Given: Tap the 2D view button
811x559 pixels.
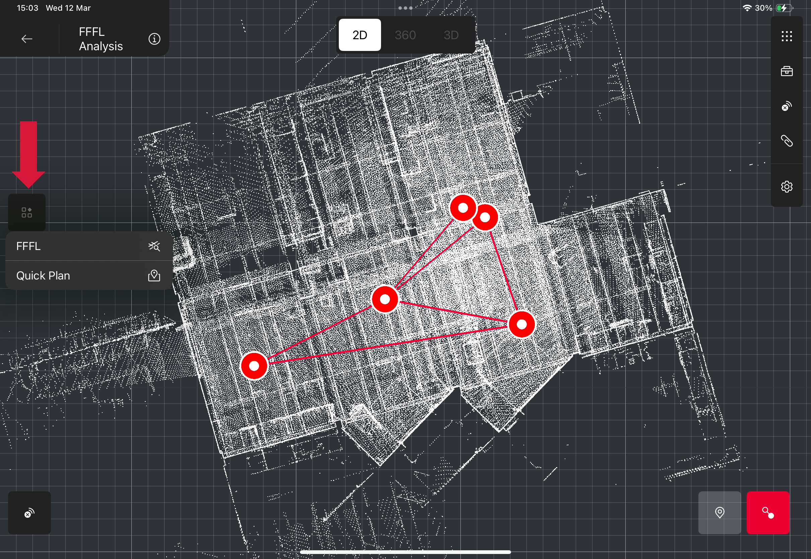Looking at the screenshot, I should (359, 35).
